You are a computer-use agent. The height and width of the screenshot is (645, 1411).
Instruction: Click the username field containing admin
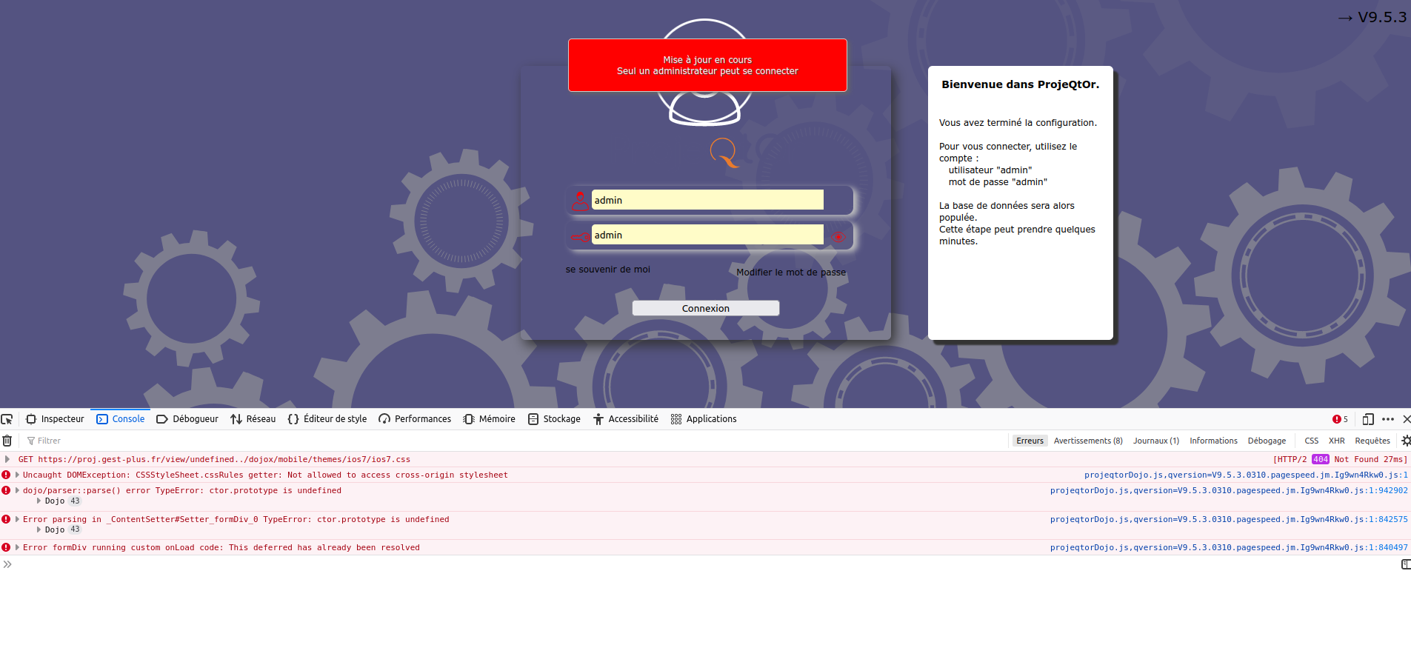(x=707, y=200)
